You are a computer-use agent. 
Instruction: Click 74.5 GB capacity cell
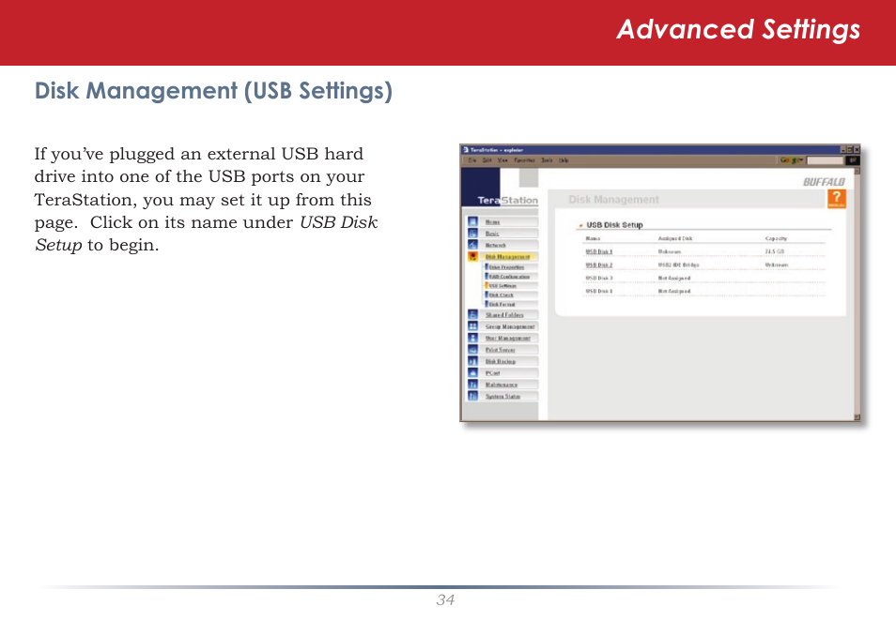tap(775, 251)
